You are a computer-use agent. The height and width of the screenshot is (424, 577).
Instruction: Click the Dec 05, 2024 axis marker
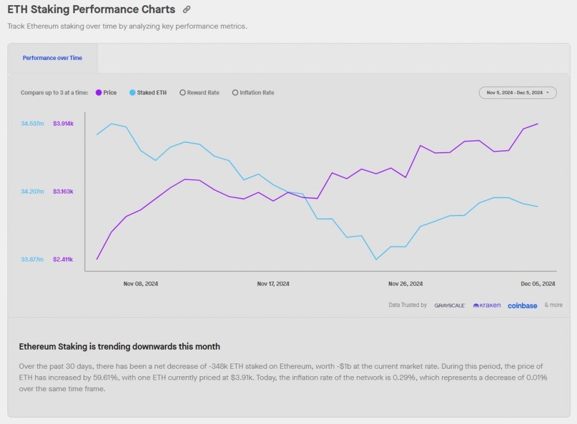[x=537, y=283]
